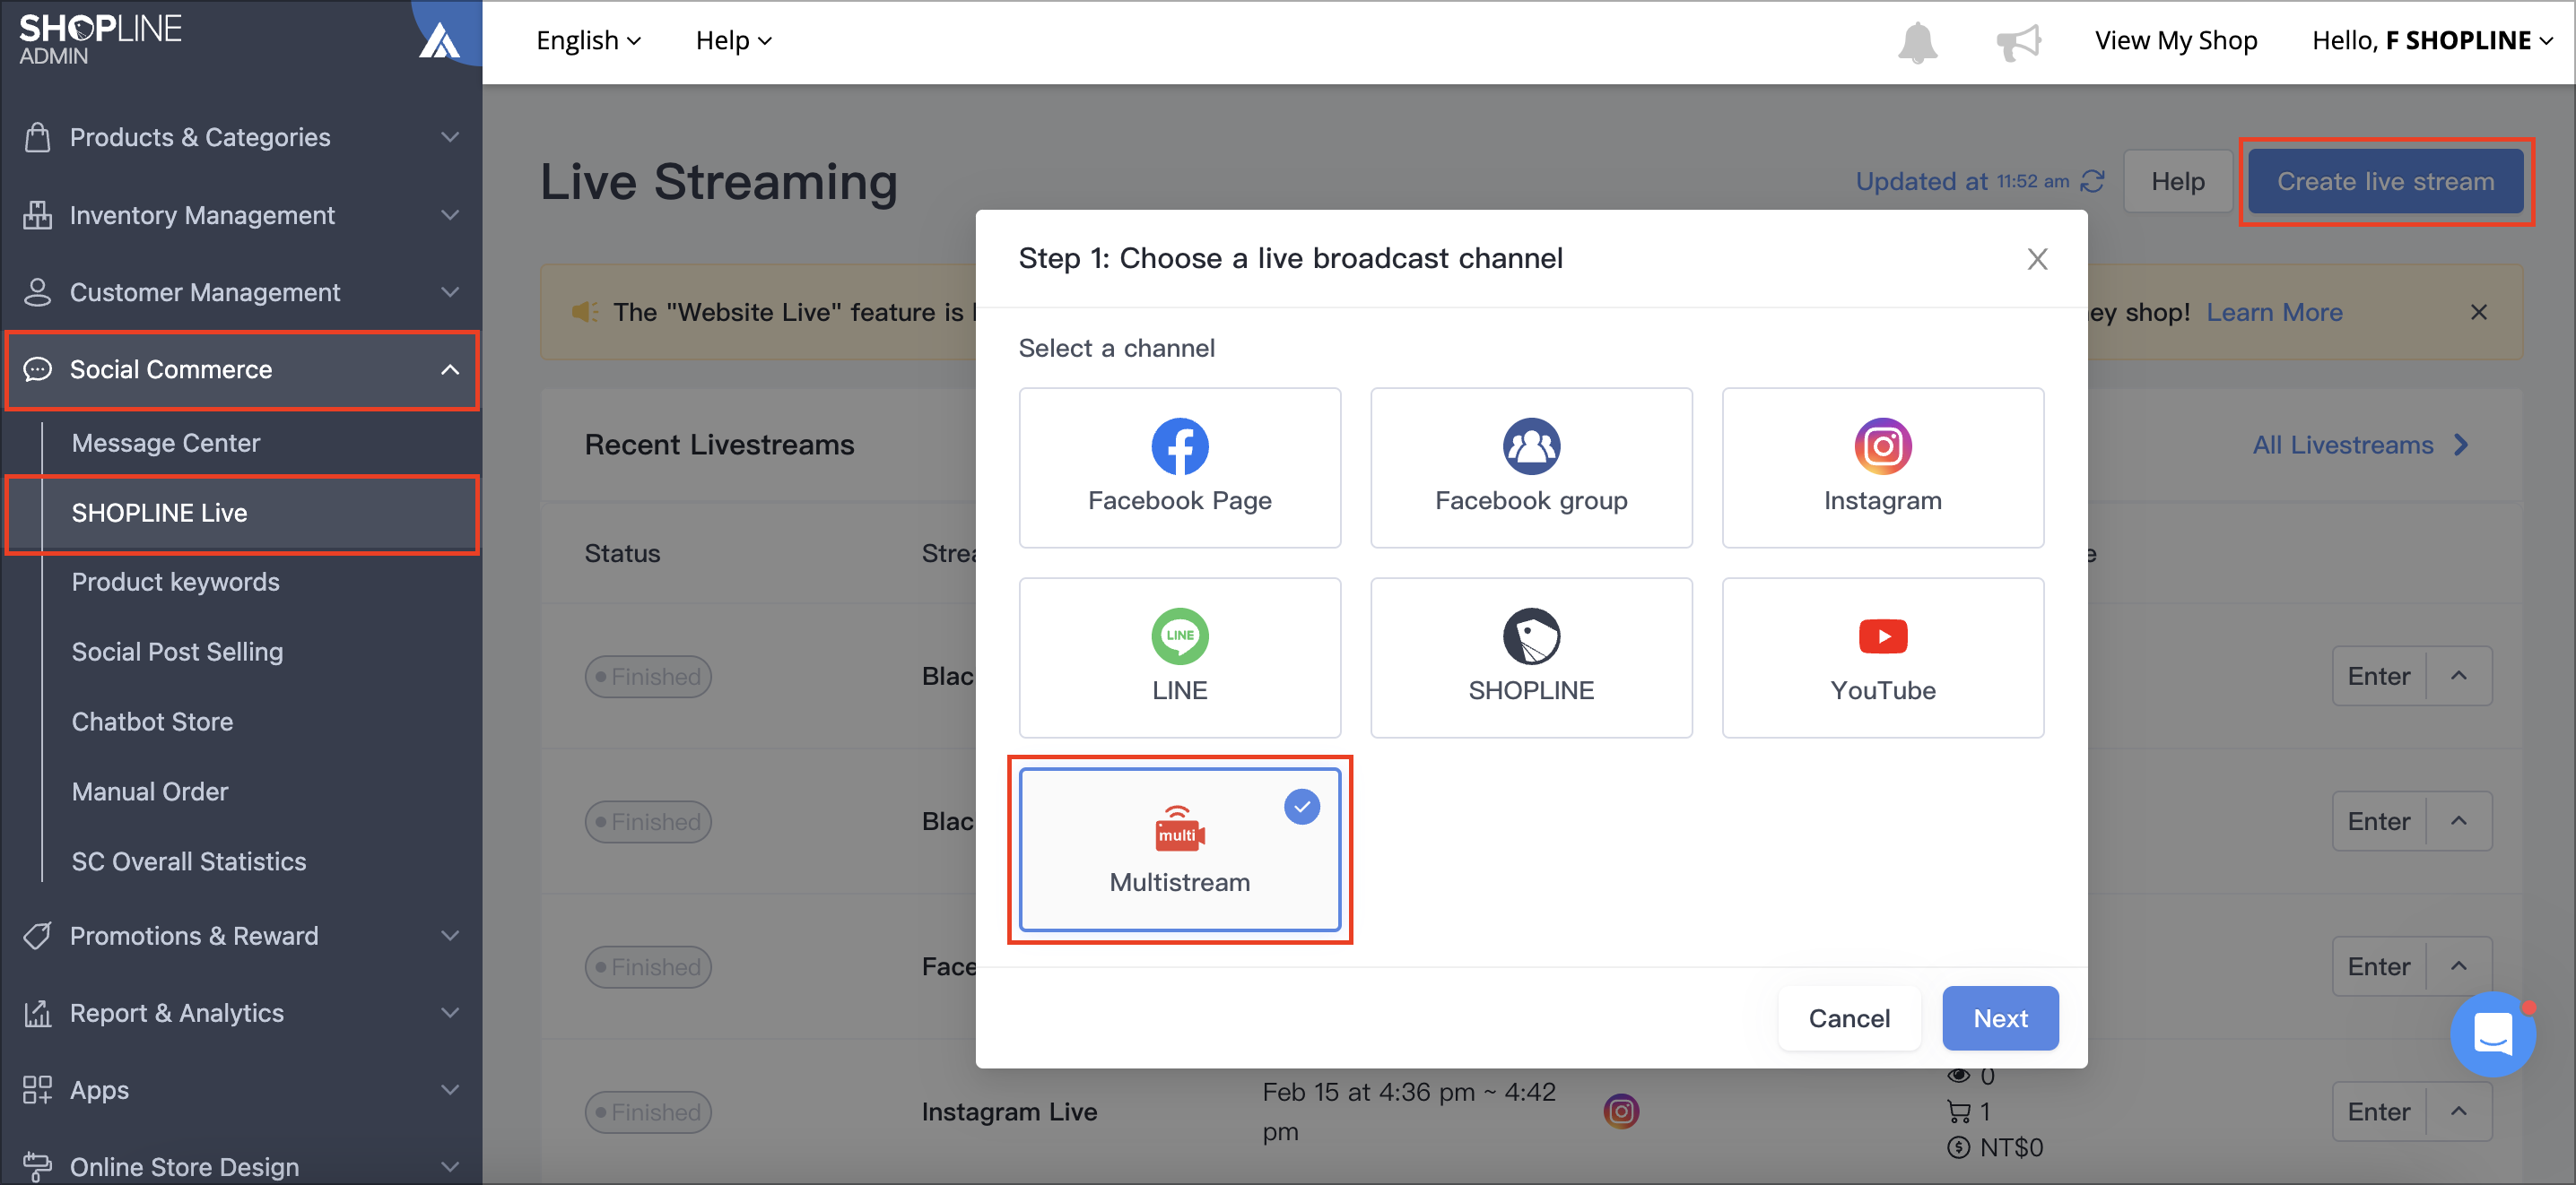Expand Customer Management menu

[x=241, y=291]
